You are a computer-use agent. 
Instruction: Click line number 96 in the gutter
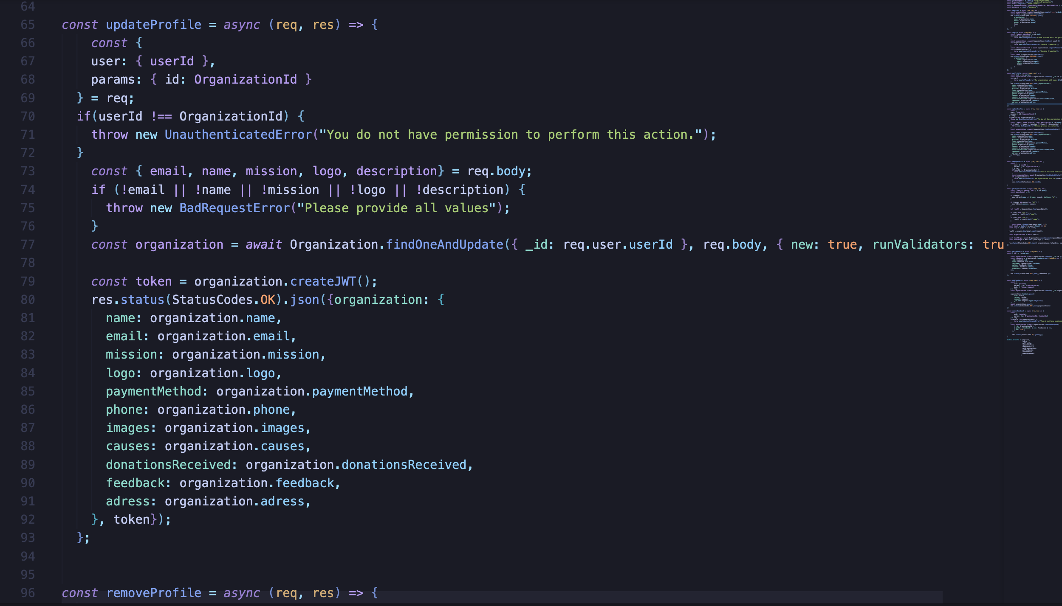(28, 592)
